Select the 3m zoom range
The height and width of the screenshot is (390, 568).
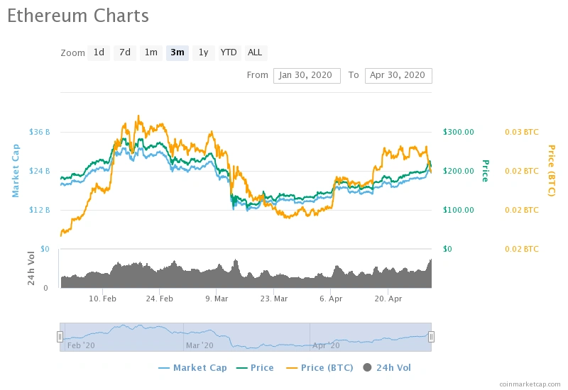point(177,52)
